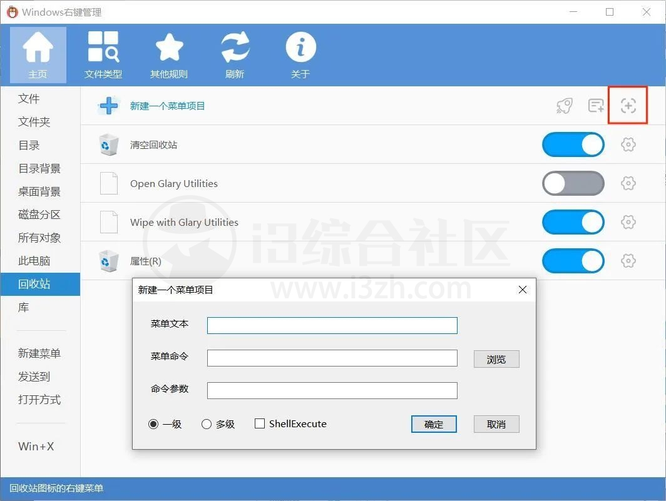Click the 取消 cancel button

pyautogui.click(x=496, y=424)
